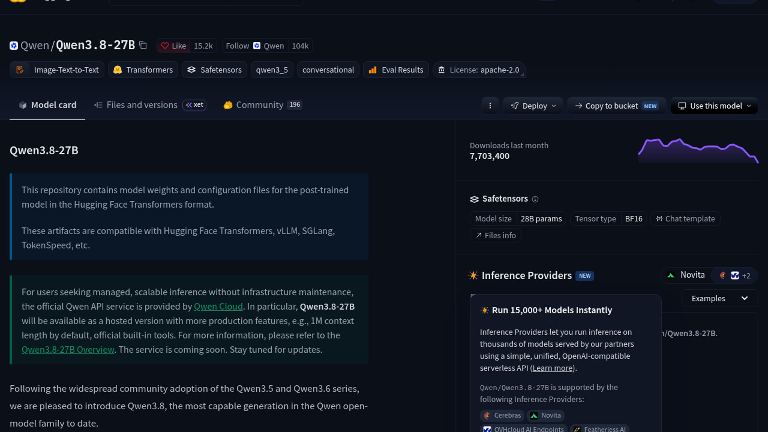Click the info icon next to Safetensors heading

pyautogui.click(x=535, y=199)
